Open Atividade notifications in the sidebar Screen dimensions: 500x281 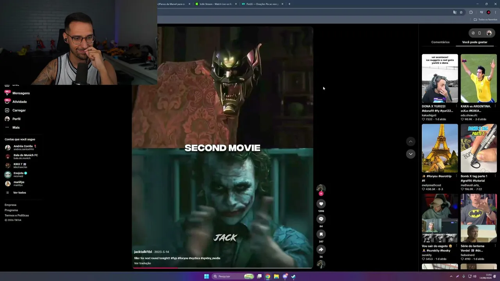(x=16, y=102)
